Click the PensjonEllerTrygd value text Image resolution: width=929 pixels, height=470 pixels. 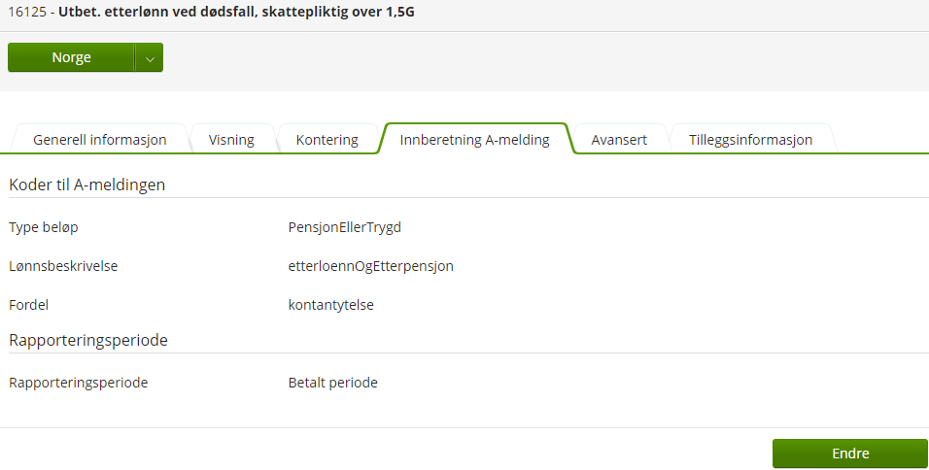345,227
